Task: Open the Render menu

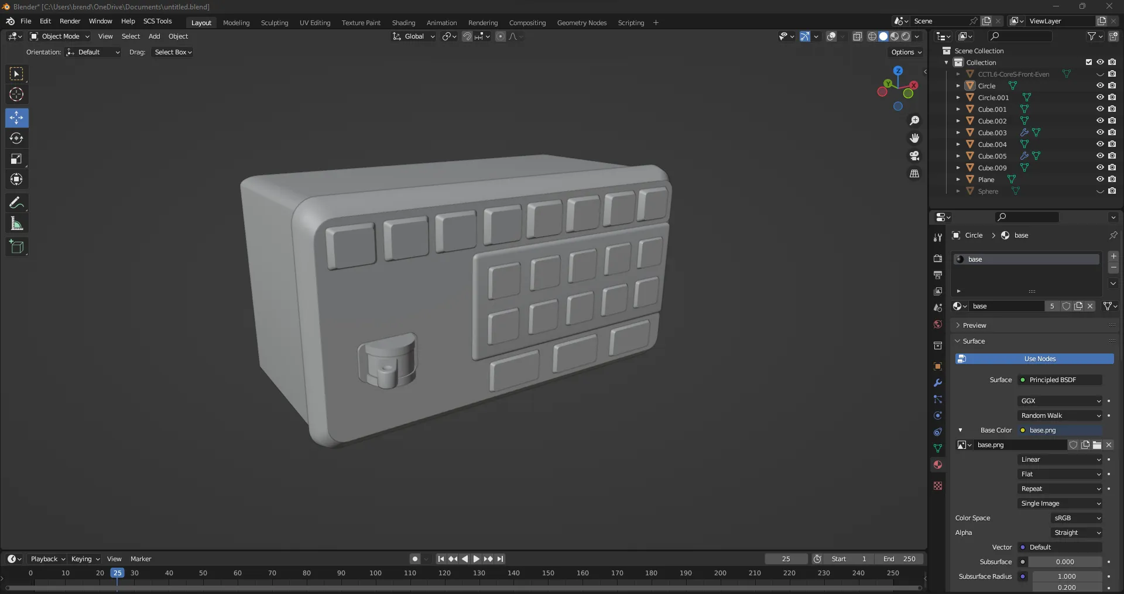Action: tap(70, 21)
